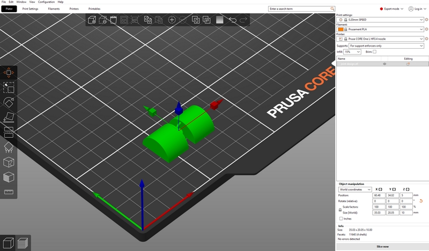The image size is (429, 251).
Task: Open the Edit menu
Action: coord(11,2)
